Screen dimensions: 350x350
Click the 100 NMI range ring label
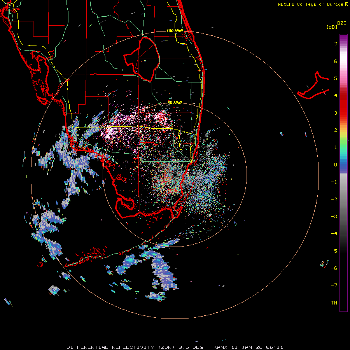pos(175,31)
